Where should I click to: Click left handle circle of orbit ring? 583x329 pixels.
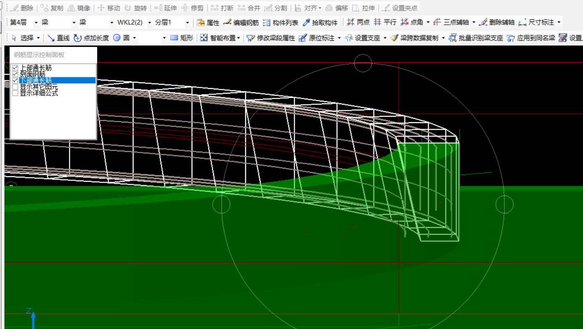coord(222,204)
